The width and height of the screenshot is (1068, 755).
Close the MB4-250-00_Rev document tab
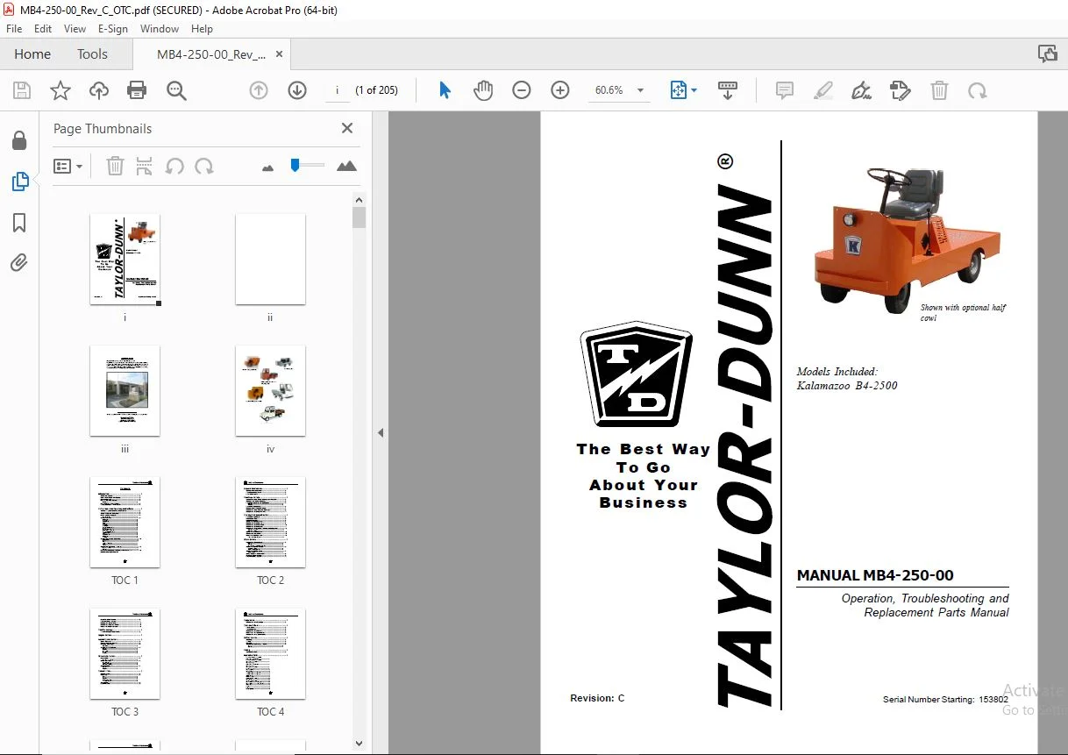coord(280,53)
